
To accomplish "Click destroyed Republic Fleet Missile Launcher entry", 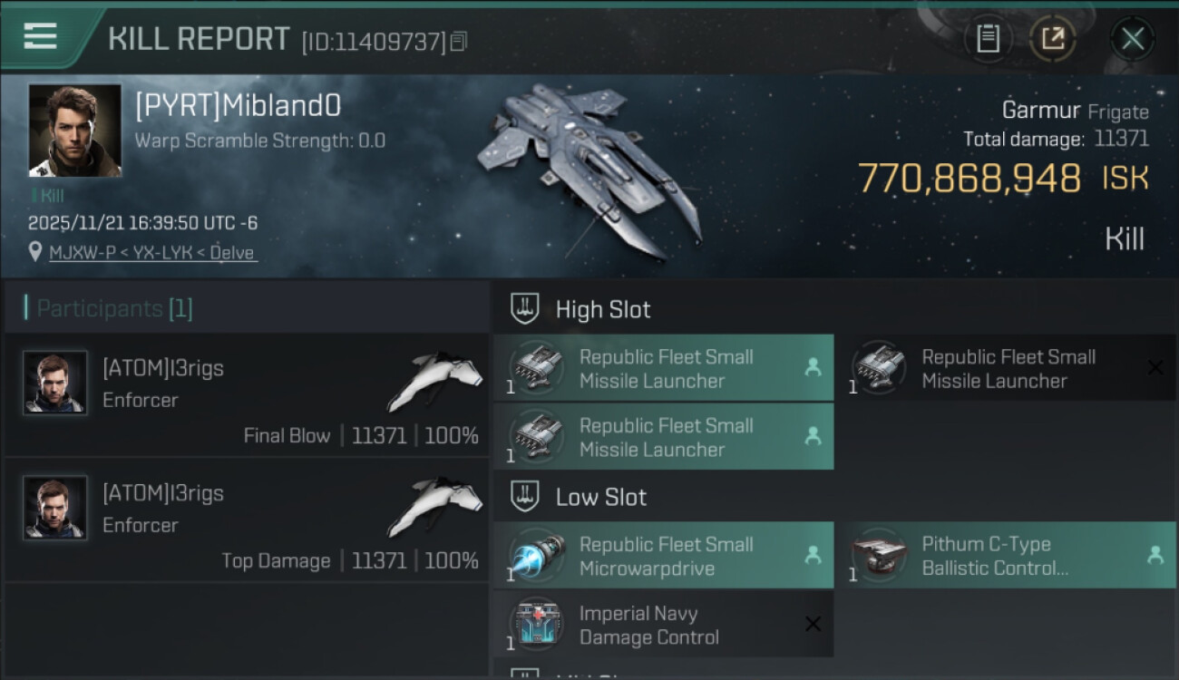I will coord(1008,368).
